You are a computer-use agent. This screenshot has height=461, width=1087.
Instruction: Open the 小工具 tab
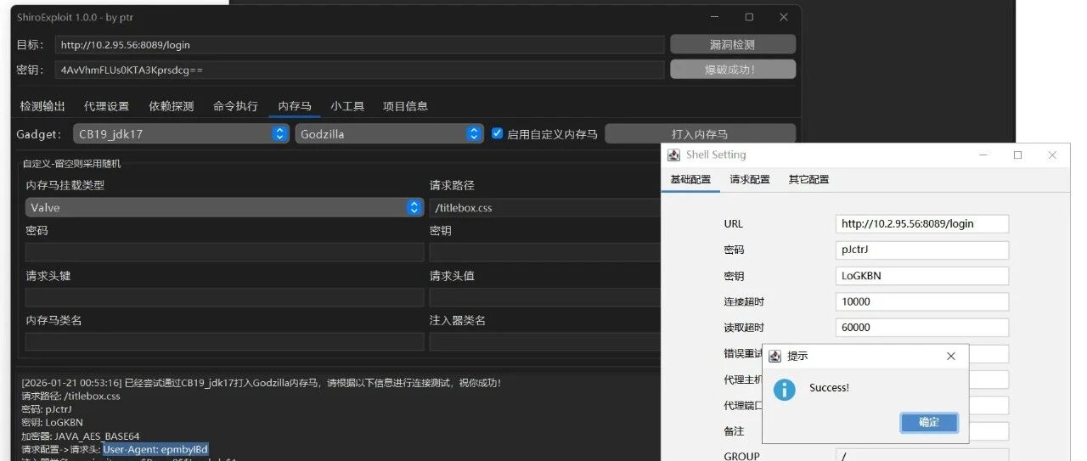pyautogui.click(x=347, y=106)
